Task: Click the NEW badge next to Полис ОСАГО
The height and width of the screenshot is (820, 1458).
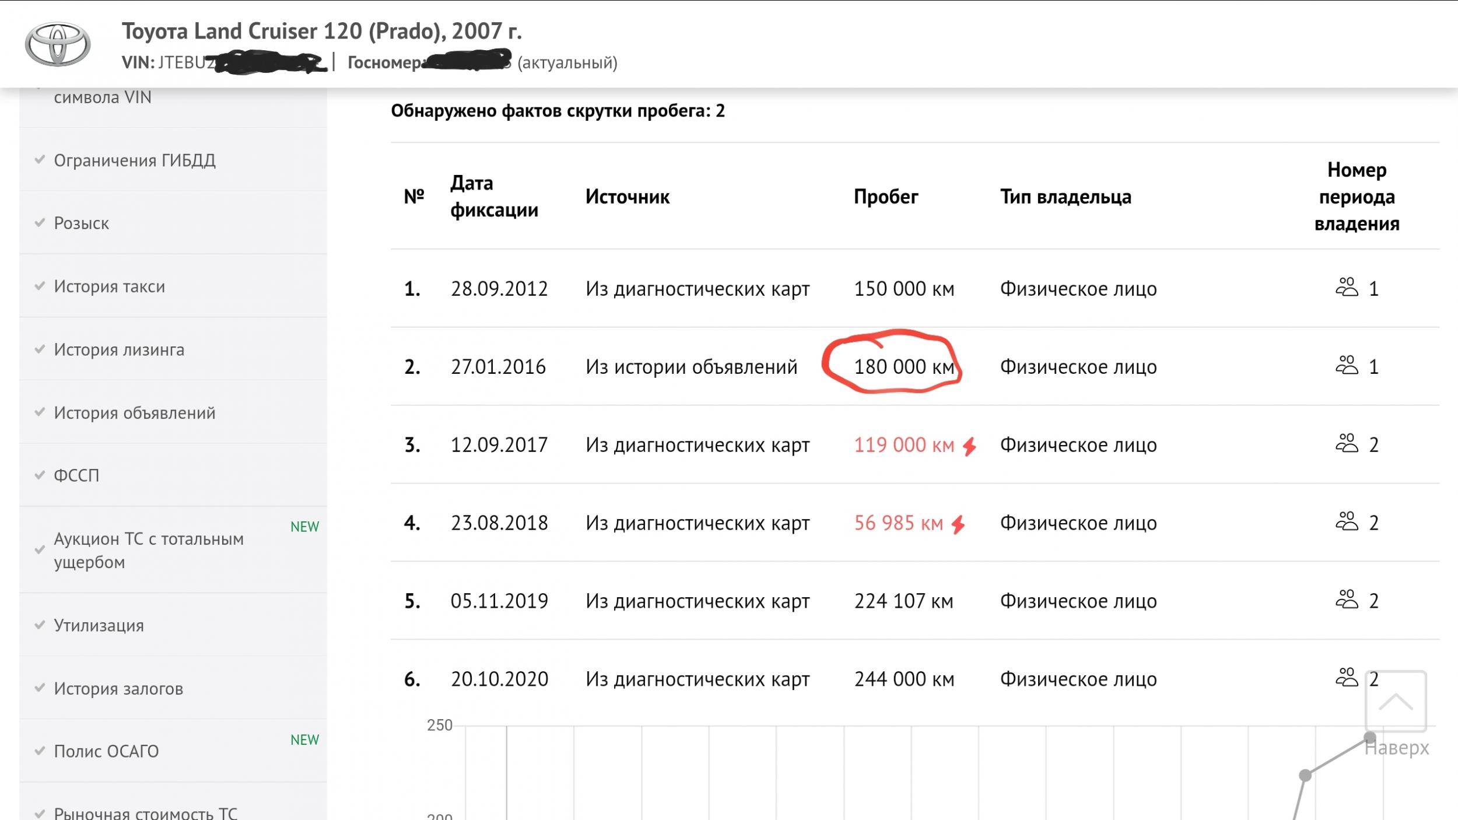Action: (304, 740)
